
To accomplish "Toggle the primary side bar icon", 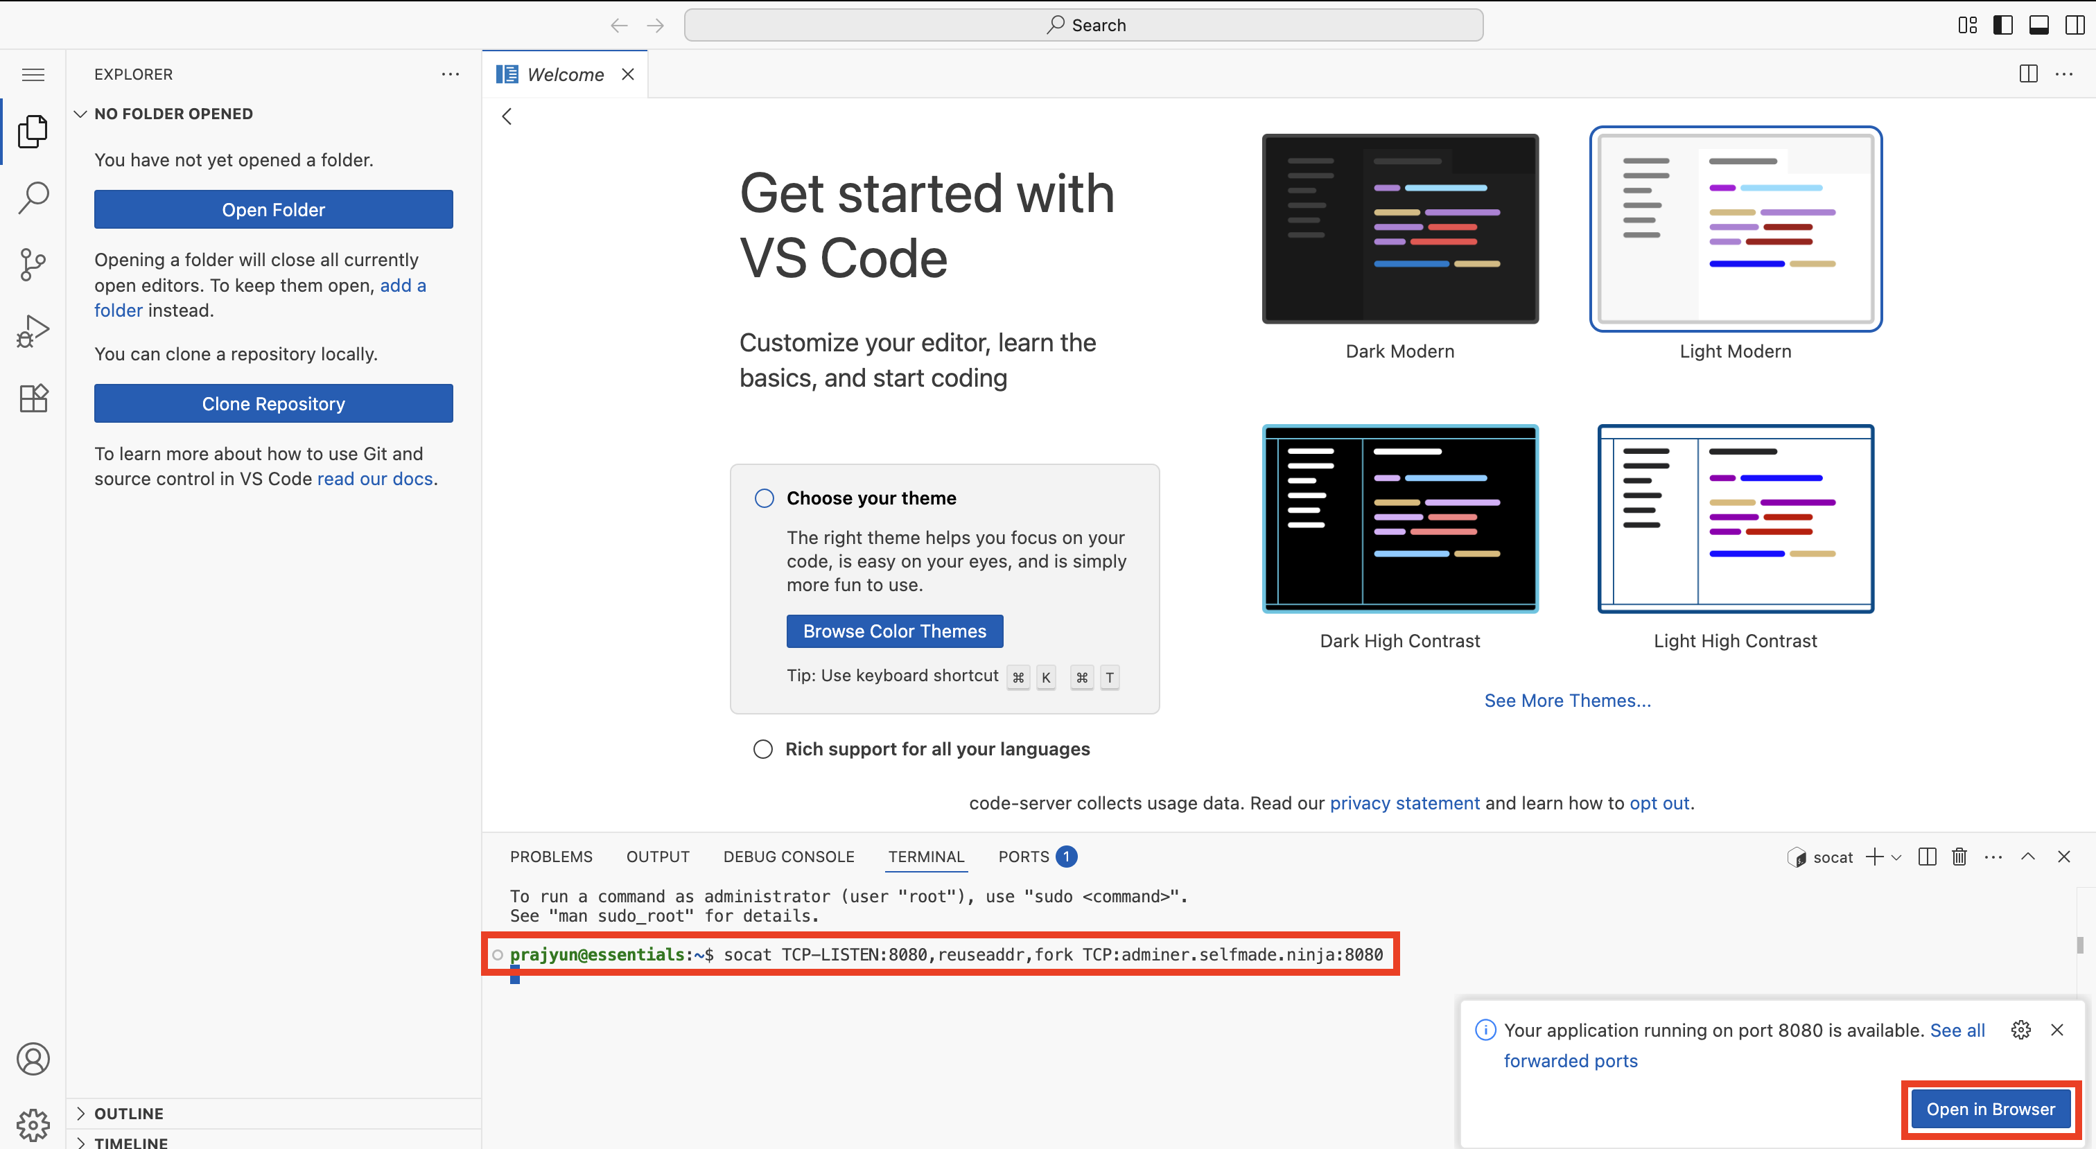I will 2003,25.
